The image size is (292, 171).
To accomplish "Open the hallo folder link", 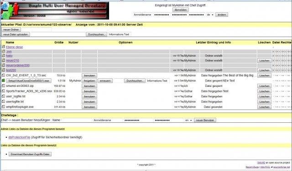I will click(x=9, y=55).
